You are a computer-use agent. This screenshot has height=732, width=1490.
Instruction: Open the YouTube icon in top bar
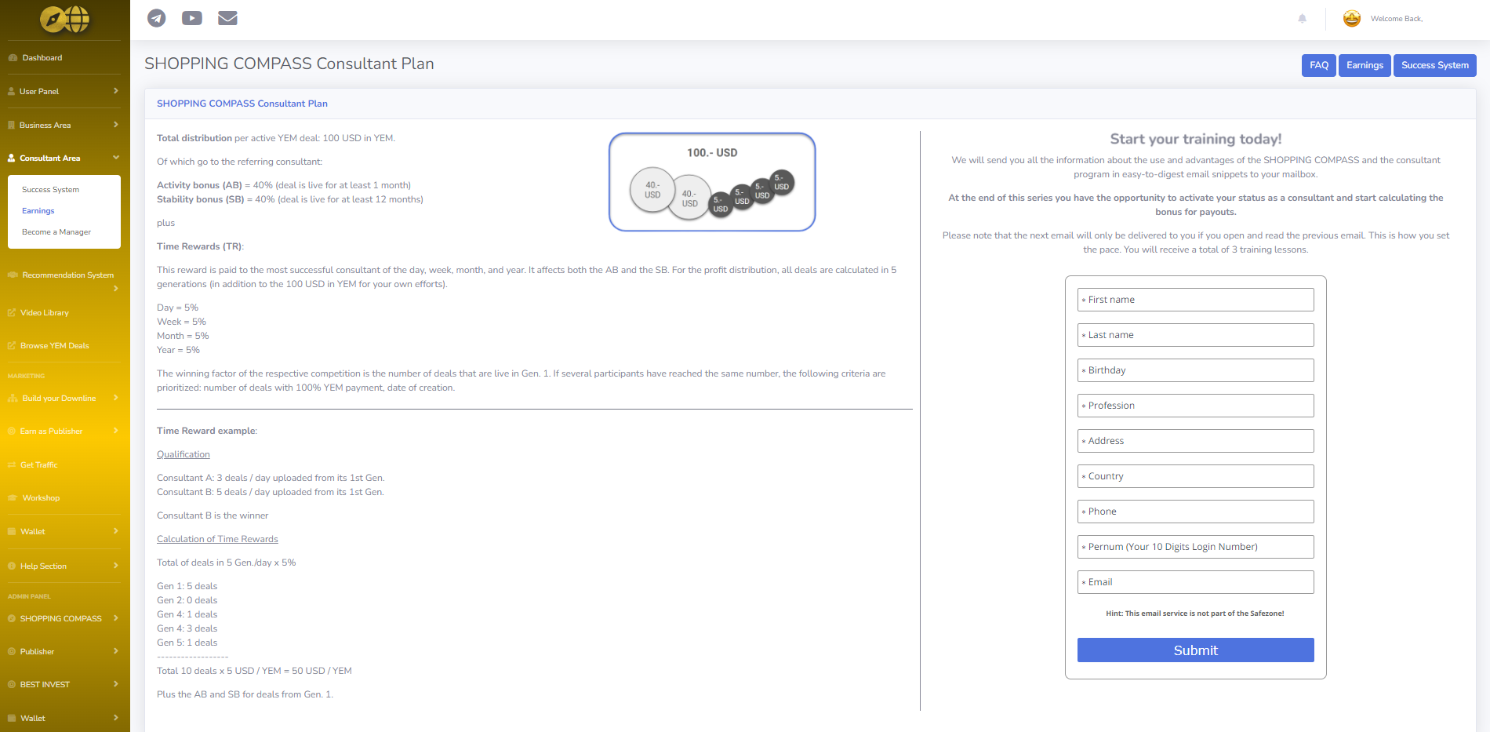[x=192, y=18]
